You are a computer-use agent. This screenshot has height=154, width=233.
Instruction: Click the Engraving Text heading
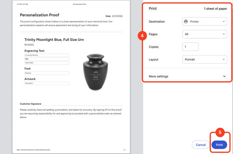pyautogui.click(x=34, y=51)
